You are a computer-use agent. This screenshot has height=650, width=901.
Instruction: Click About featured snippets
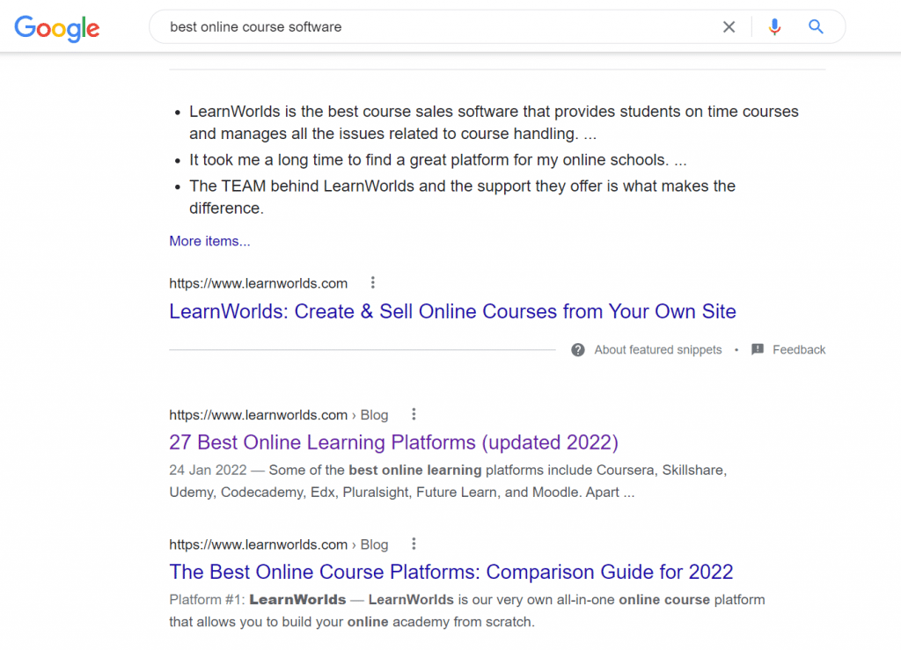tap(657, 349)
